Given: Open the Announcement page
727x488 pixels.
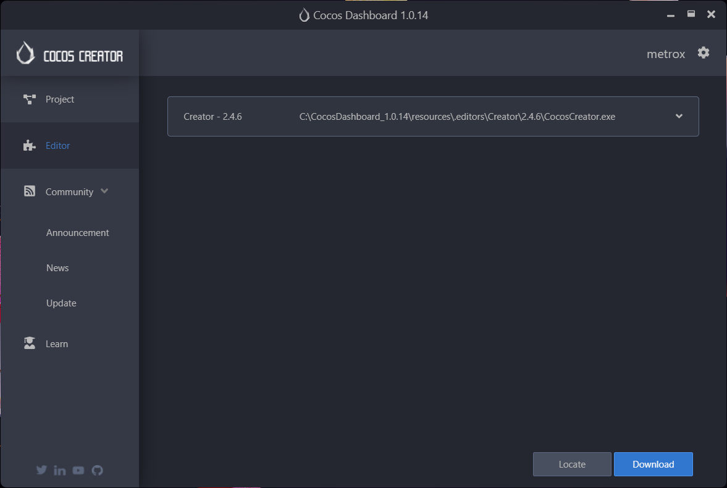Looking at the screenshot, I should click(77, 232).
